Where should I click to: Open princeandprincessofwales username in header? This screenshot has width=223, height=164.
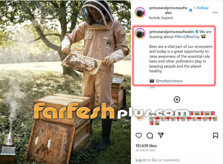click(x=168, y=10)
